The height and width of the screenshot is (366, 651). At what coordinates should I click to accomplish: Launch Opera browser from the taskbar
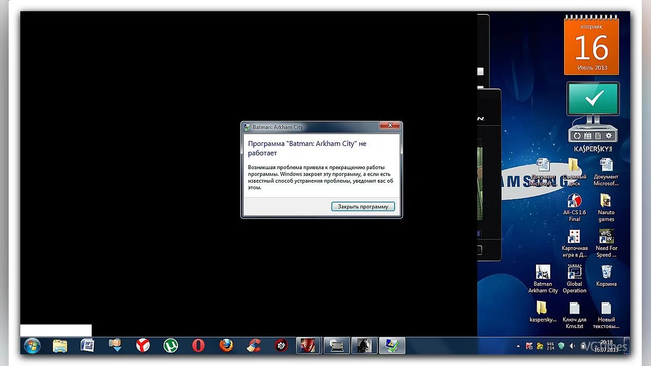tap(199, 345)
